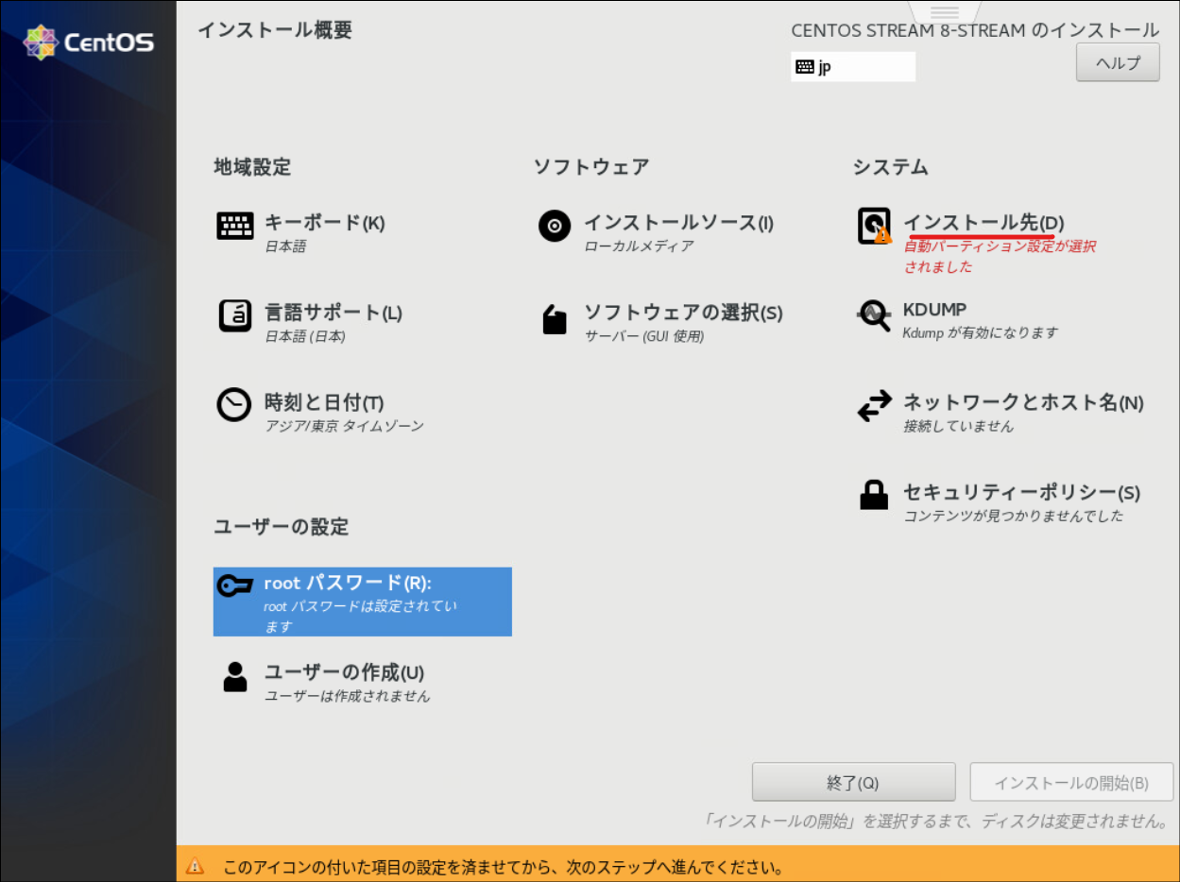Click the jp keyboard layout indicator
1180x882 pixels.
coord(853,67)
